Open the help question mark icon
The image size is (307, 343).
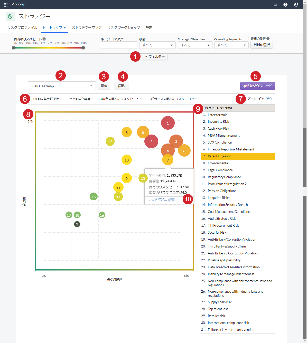point(285,5)
